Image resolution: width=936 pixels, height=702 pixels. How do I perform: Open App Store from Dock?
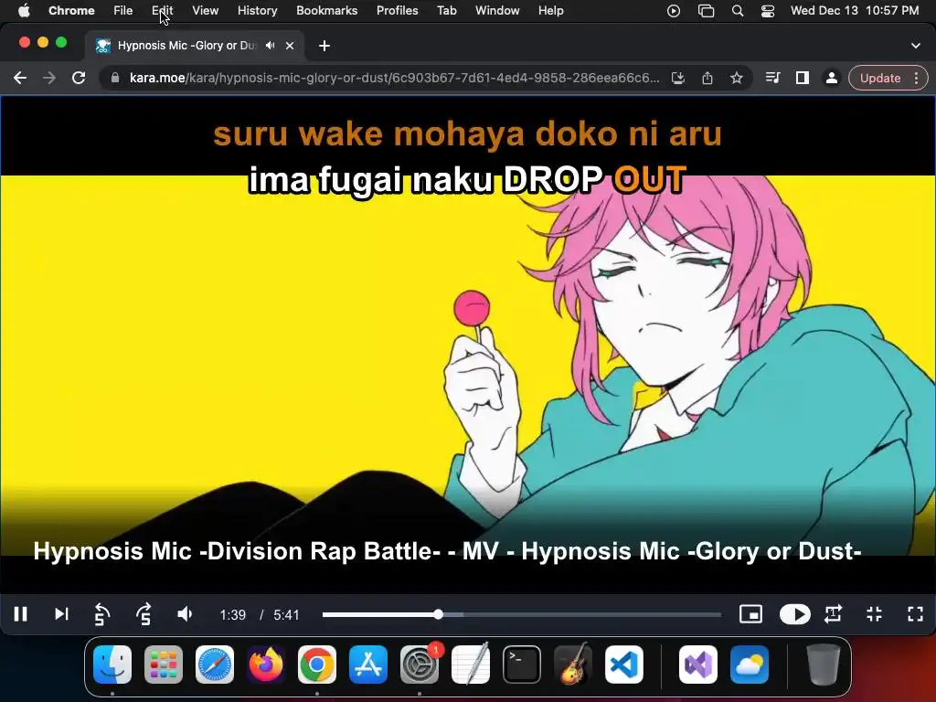(x=368, y=665)
